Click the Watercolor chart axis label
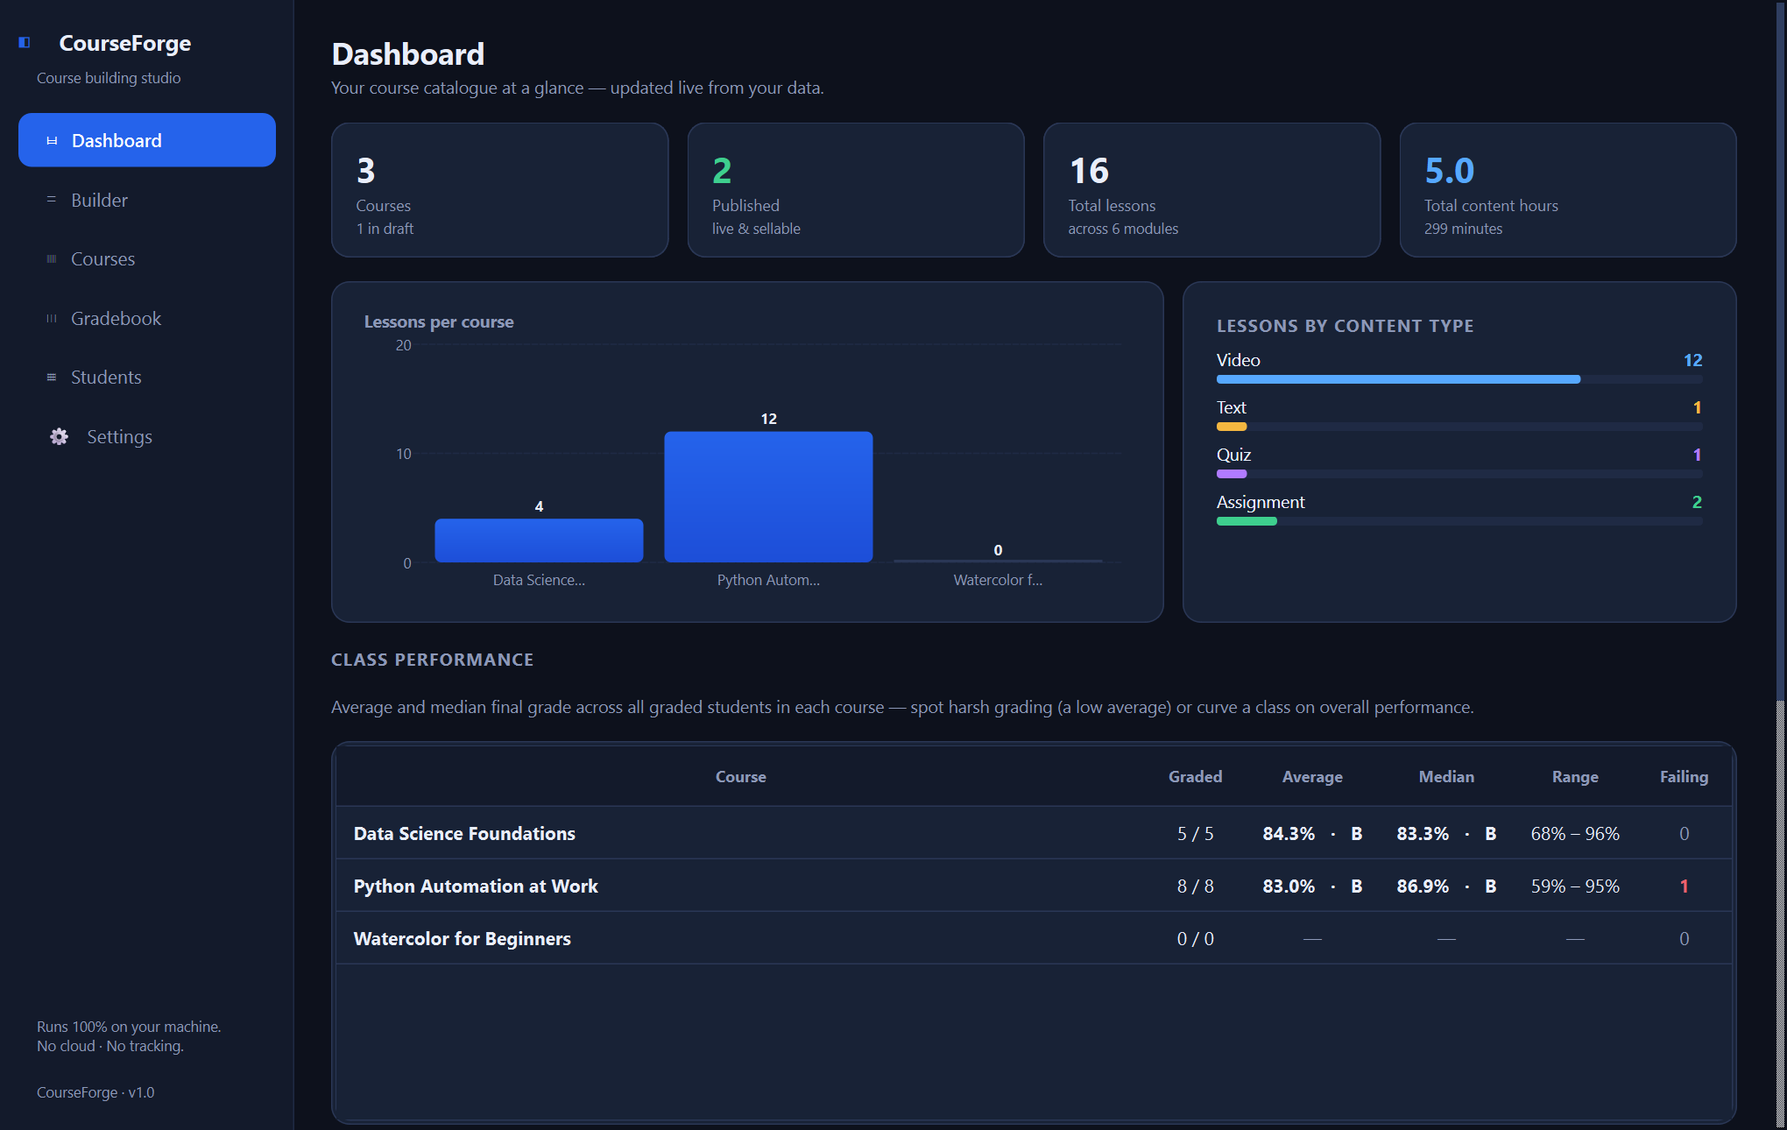Screen dimensions: 1787x1130 [998, 580]
